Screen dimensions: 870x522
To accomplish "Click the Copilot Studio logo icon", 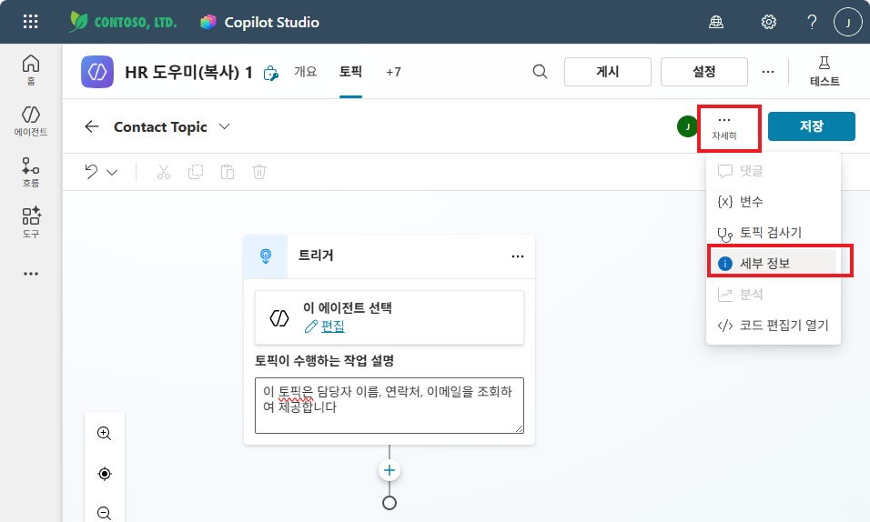I will 208,22.
